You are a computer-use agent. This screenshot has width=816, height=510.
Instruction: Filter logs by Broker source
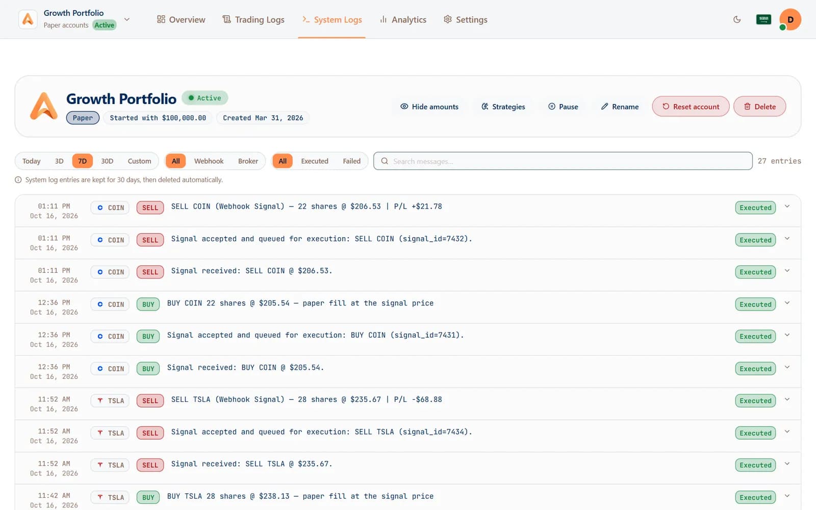point(248,161)
